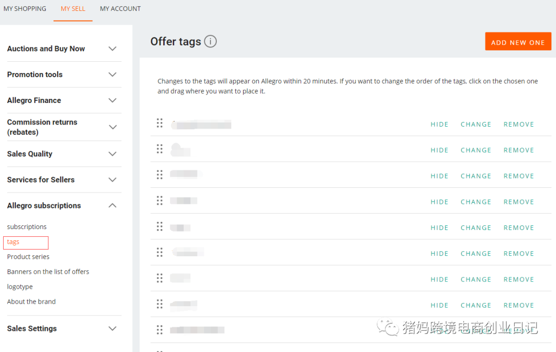
Task: Expand the Promotion tools section
Action: [x=113, y=75]
